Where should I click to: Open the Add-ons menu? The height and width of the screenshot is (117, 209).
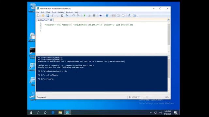[x=69, y=12]
